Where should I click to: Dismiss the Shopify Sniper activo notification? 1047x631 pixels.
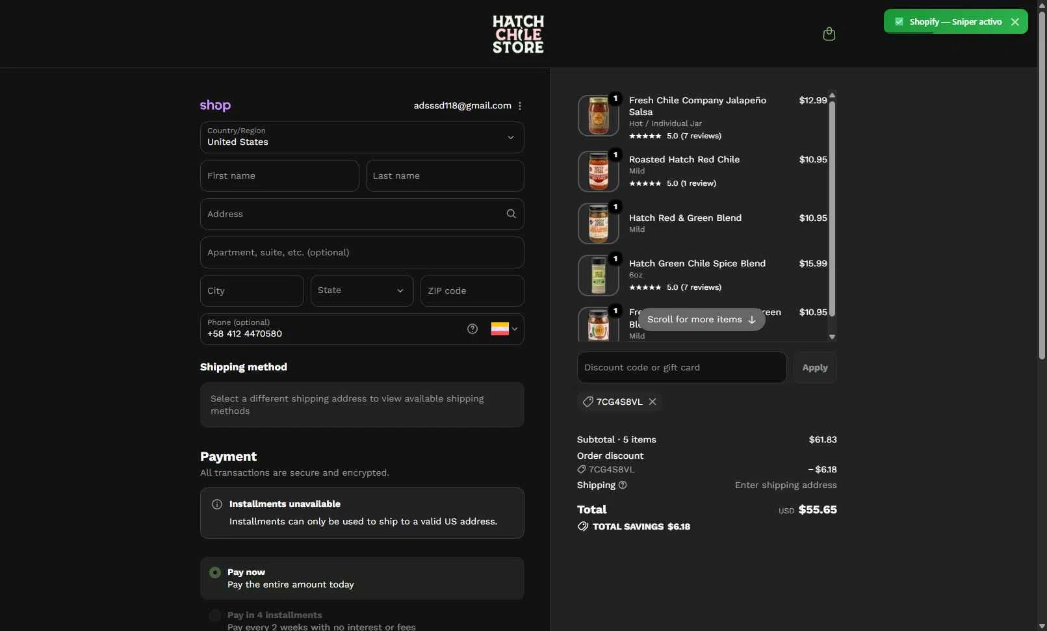[1015, 21]
